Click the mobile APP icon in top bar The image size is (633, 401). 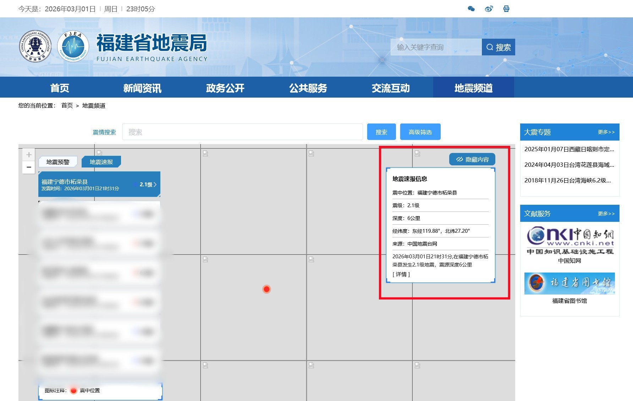pos(506,9)
